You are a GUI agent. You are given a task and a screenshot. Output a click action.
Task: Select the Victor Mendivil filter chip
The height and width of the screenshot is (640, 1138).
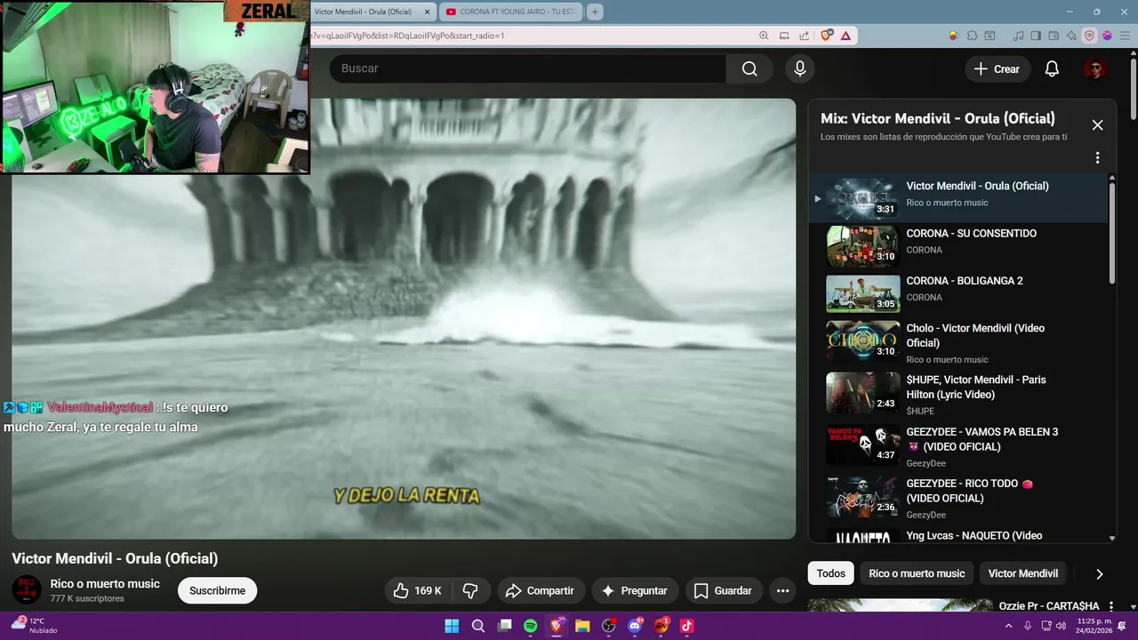pyautogui.click(x=1022, y=573)
